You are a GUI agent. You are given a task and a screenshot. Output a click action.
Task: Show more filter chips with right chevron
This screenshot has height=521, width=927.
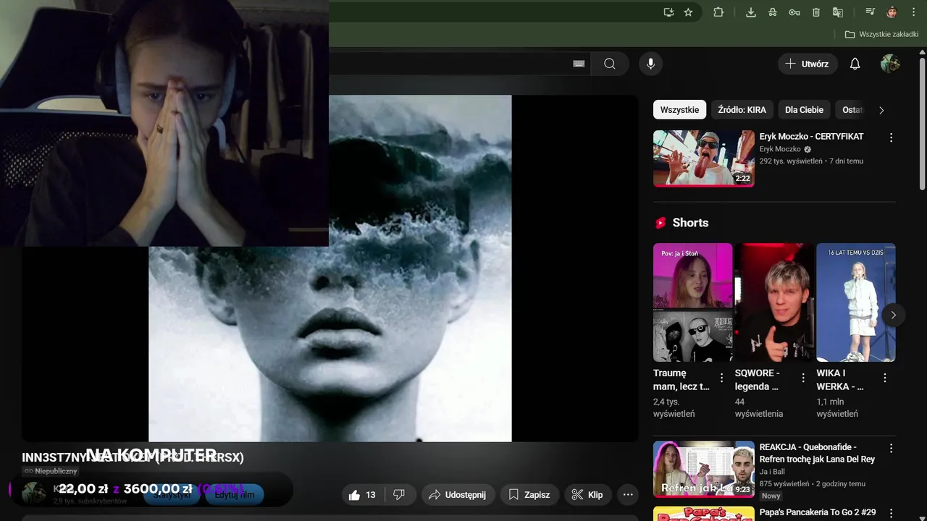coord(881,110)
